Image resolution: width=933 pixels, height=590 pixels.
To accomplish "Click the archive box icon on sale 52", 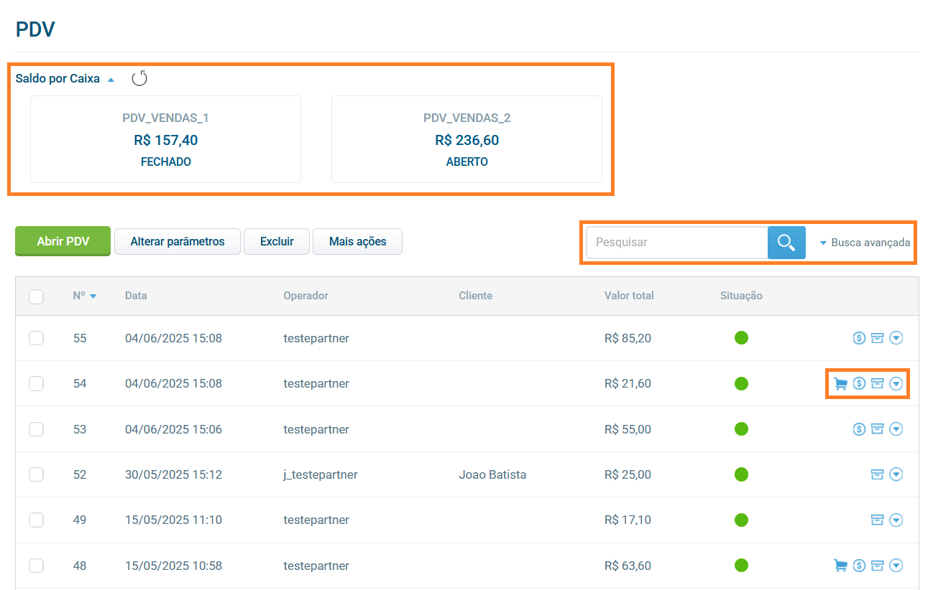I will coord(877,474).
